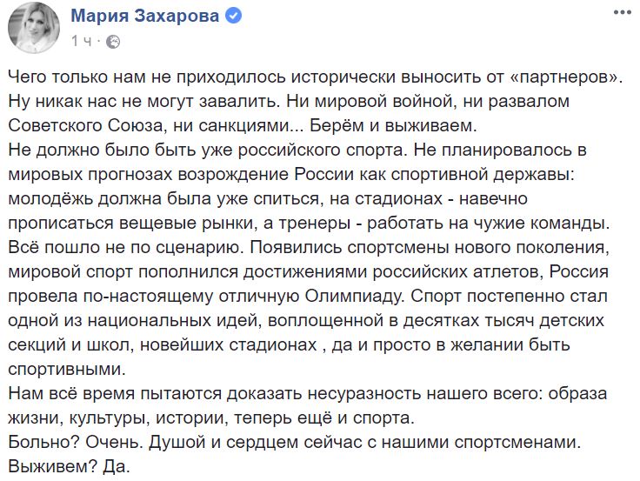This screenshot has height=481, width=640.
Task: Click the word 'спортивными.' on its own line
Action: 67,370
